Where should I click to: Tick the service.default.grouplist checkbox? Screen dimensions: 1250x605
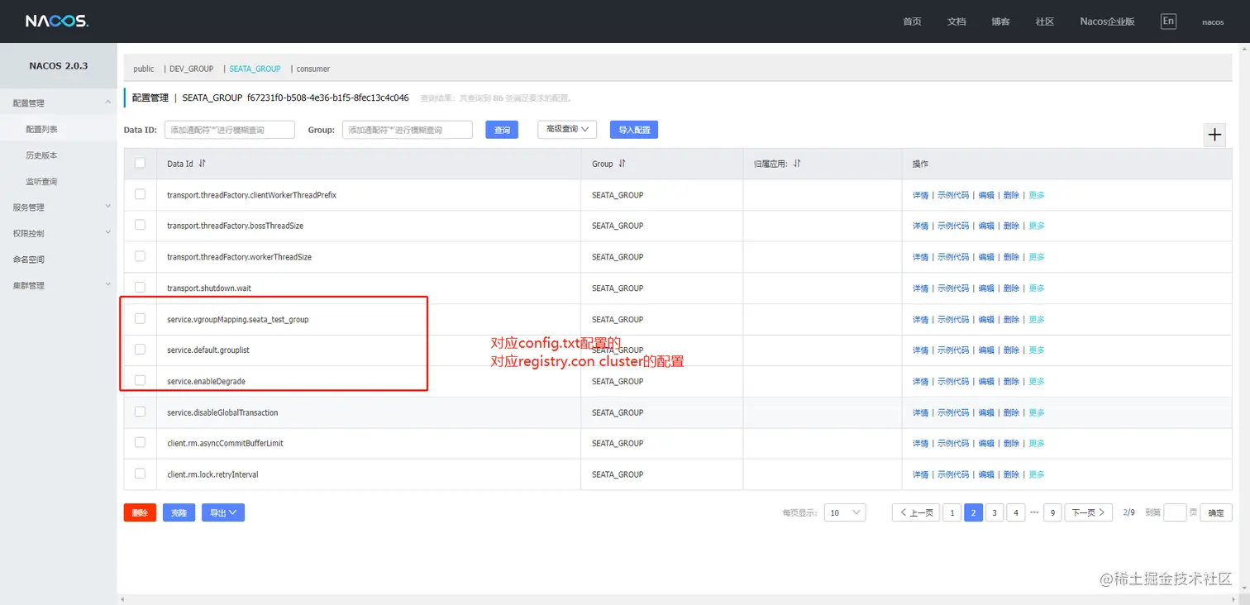(140, 350)
